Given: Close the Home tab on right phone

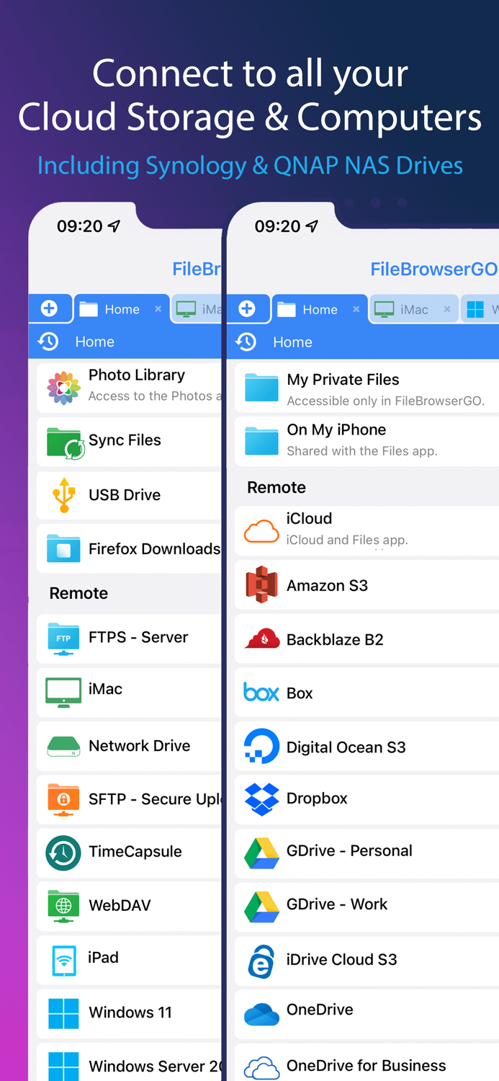Looking at the screenshot, I should click(356, 309).
